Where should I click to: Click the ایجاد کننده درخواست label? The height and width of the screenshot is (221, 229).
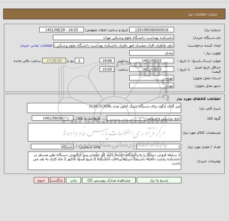coord(204,46)
